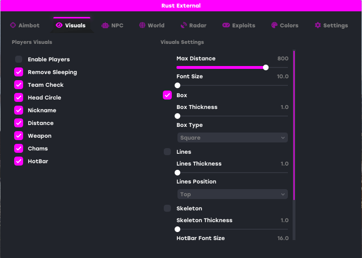Click the Radar satellite dish icon

pos(184,25)
